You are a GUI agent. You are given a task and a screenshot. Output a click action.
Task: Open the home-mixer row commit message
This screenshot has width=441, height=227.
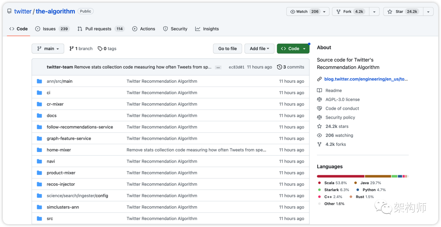[196, 150]
